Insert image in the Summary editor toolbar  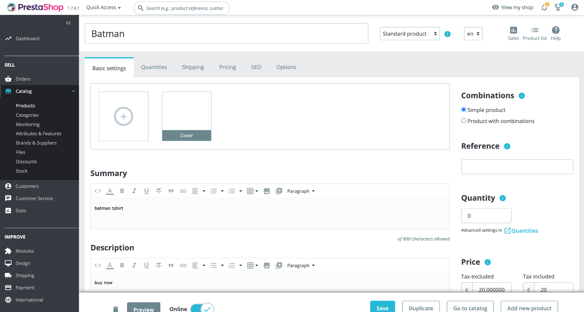point(267,191)
